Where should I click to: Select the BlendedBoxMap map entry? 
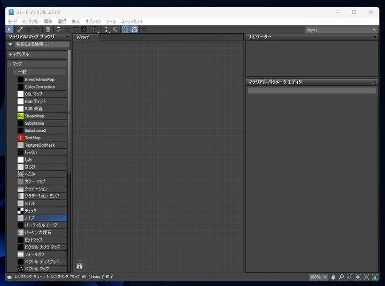pyautogui.click(x=42, y=80)
